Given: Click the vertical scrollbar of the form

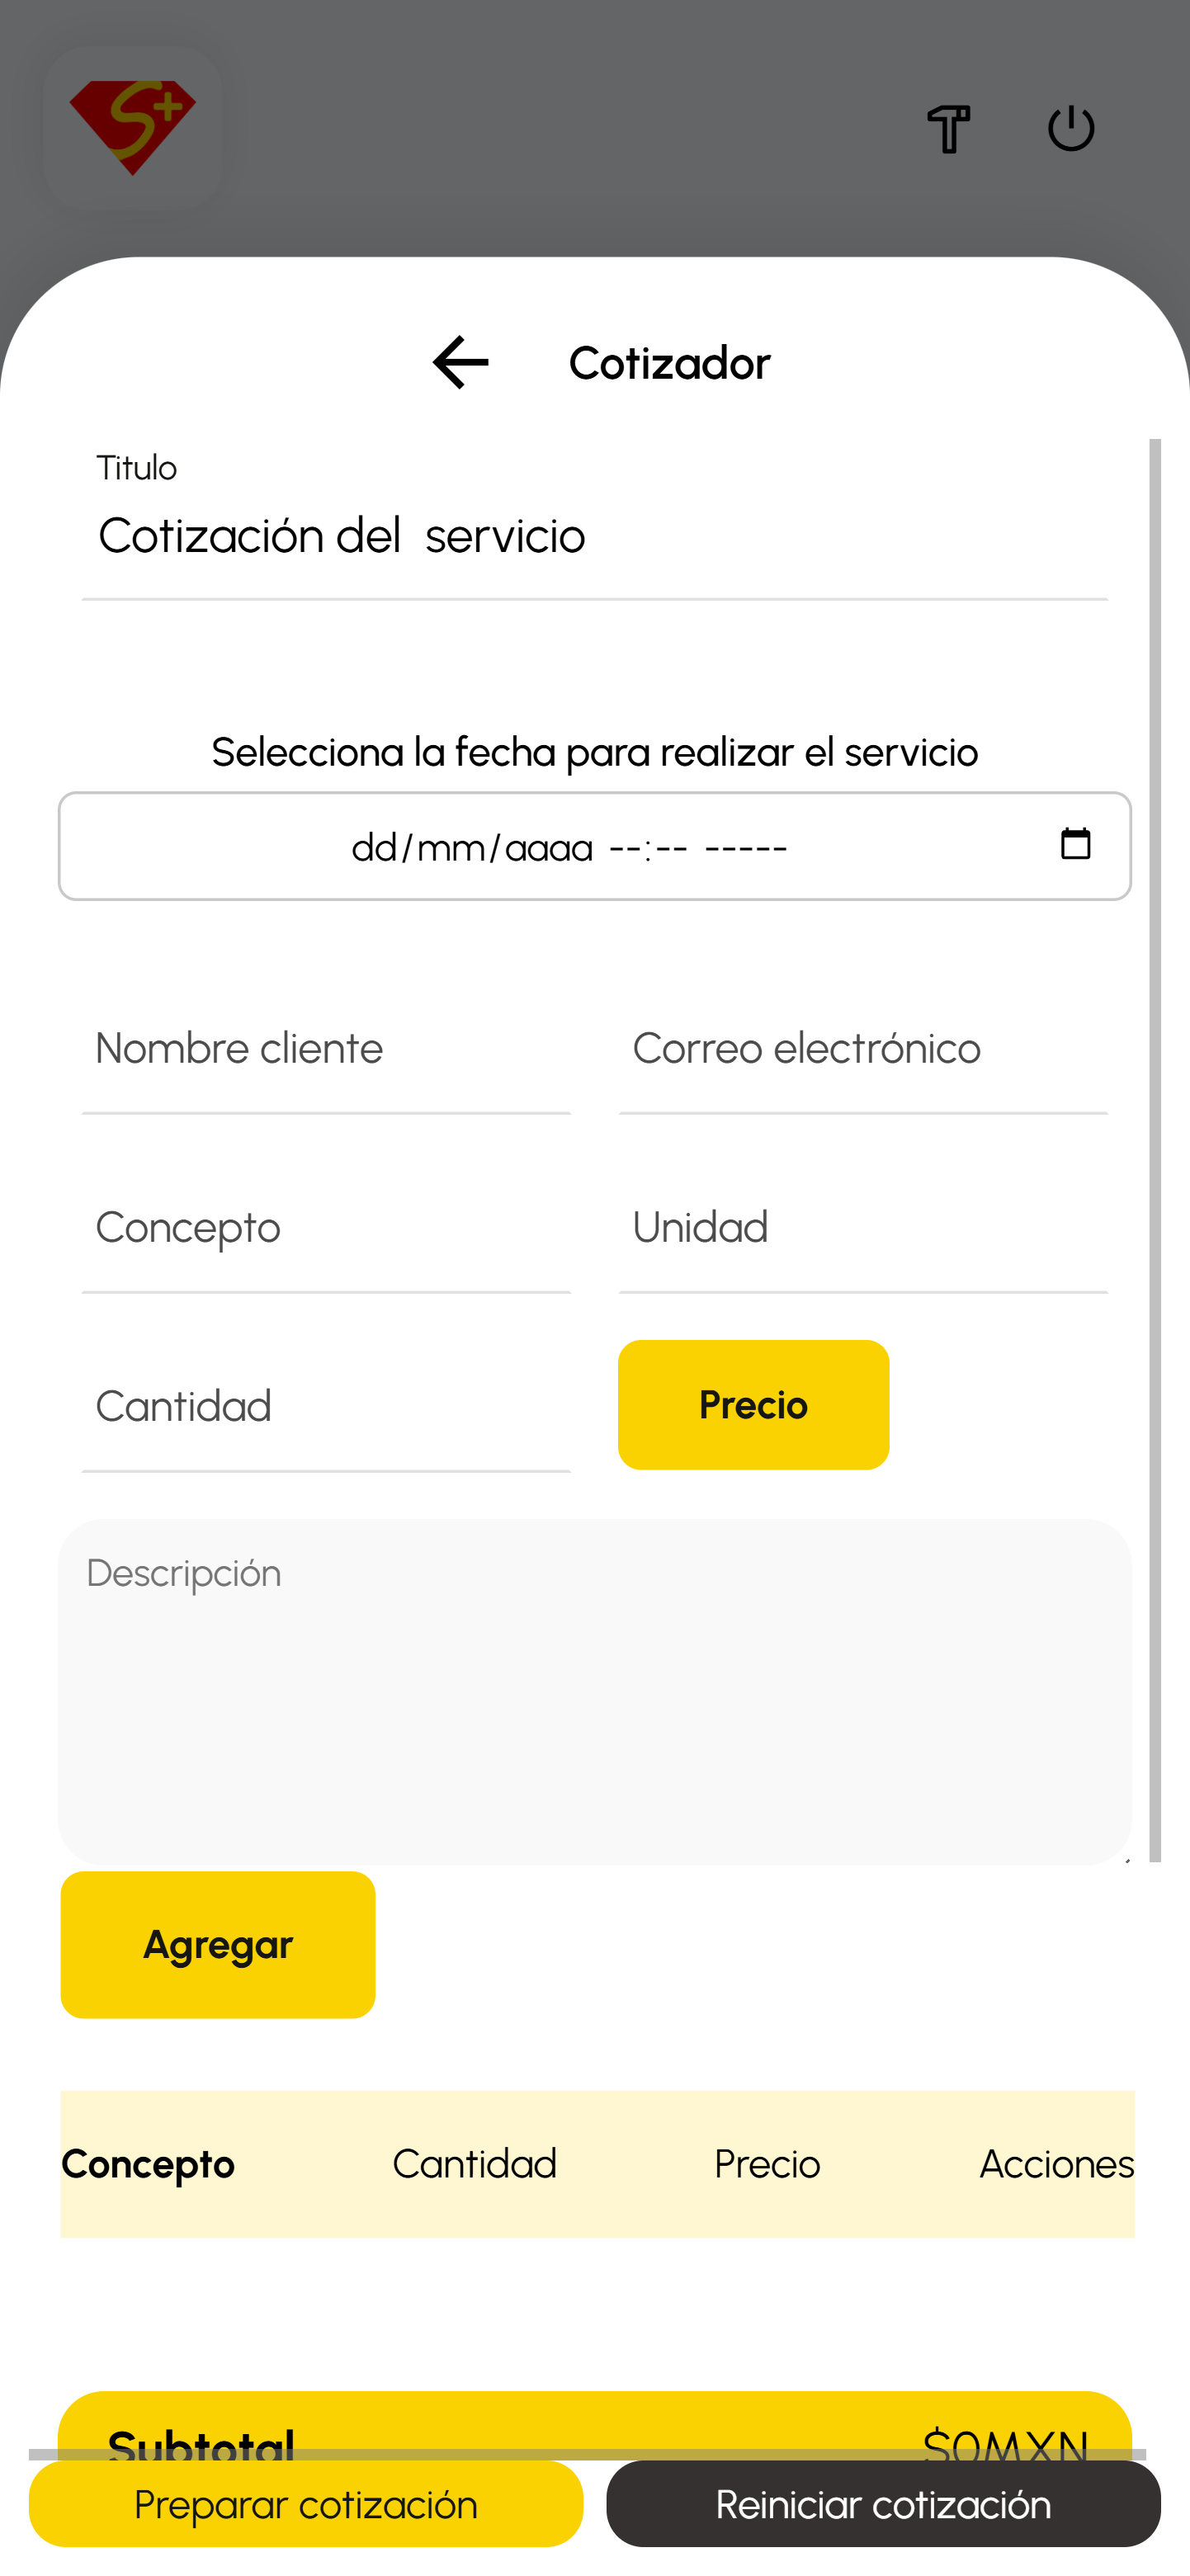Looking at the screenshot, I should pos(1155,1150).
